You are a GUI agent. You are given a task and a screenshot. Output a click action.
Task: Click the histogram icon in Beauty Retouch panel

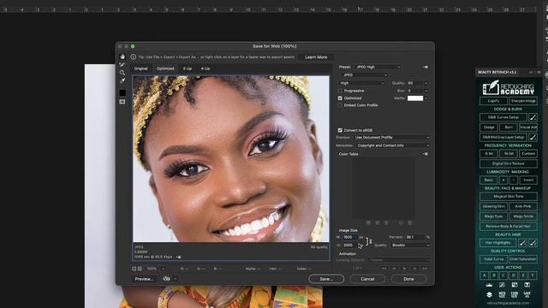[x=489, y=285]
